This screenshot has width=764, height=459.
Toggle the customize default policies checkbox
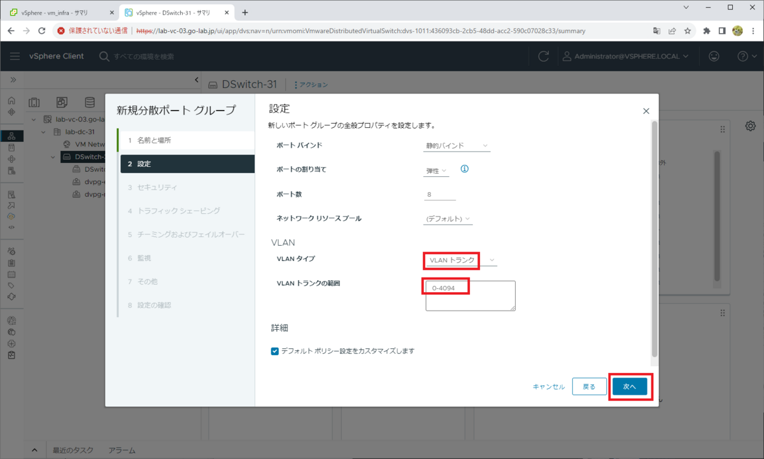275,351
